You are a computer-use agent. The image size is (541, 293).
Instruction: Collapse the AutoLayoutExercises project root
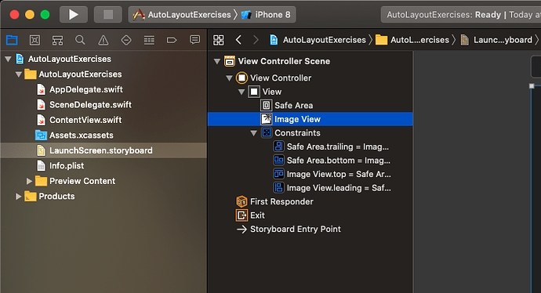tap(8, 59)
